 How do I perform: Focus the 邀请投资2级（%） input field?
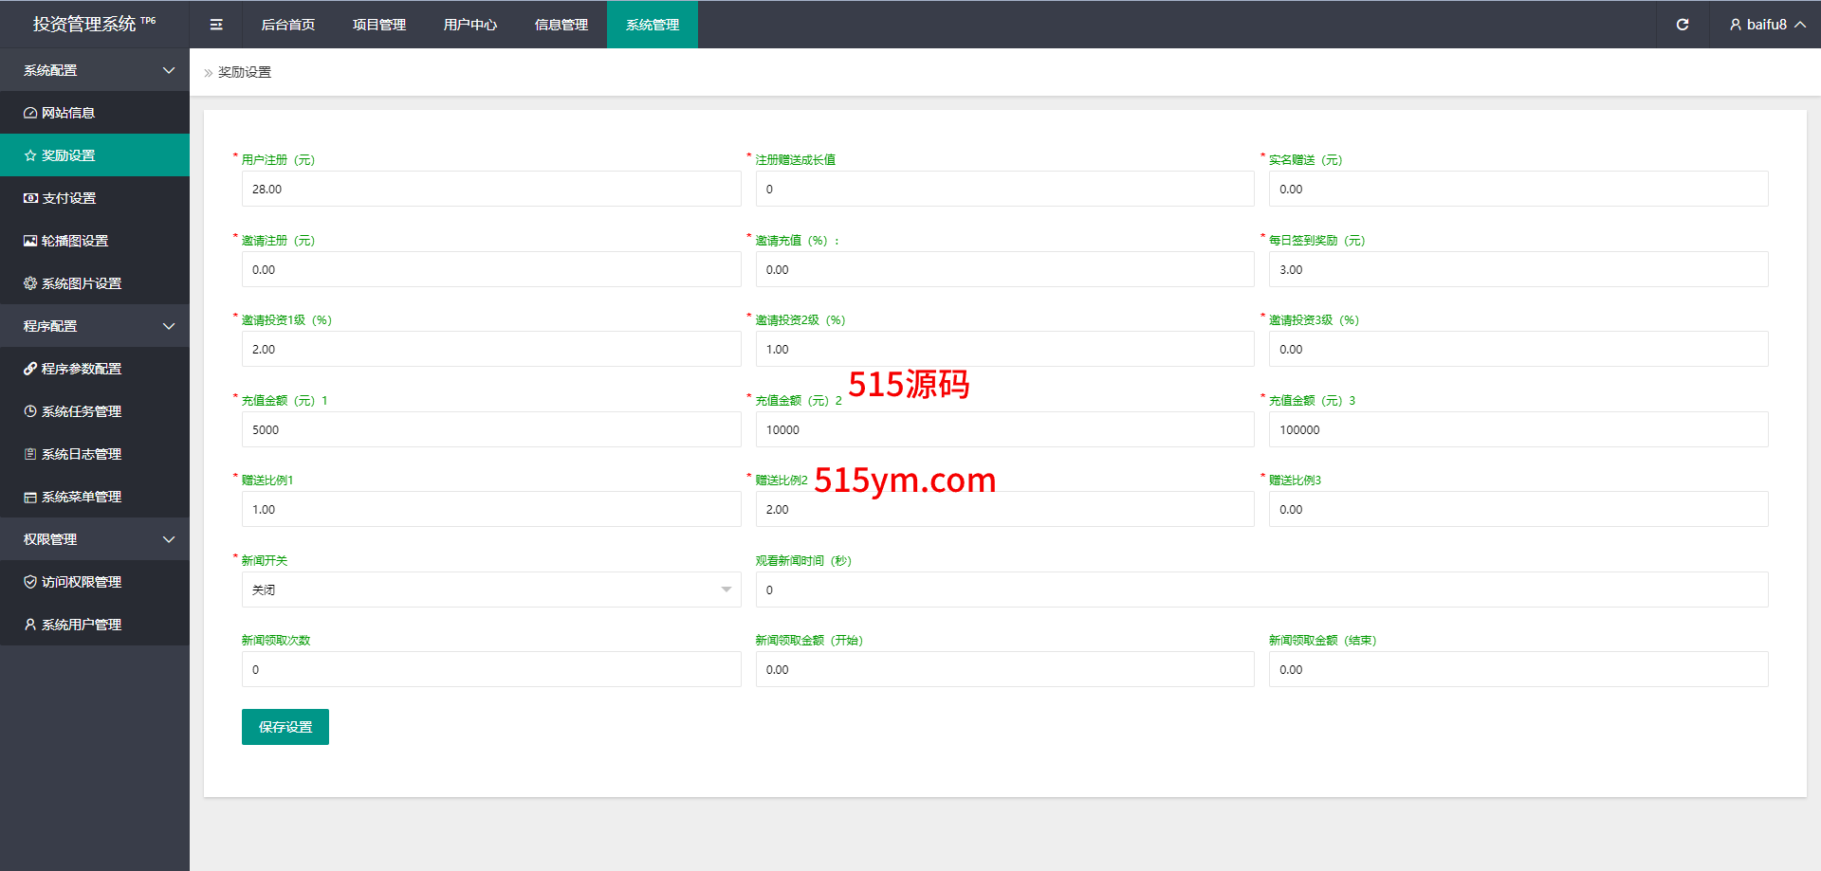[x=1004, y=349]
